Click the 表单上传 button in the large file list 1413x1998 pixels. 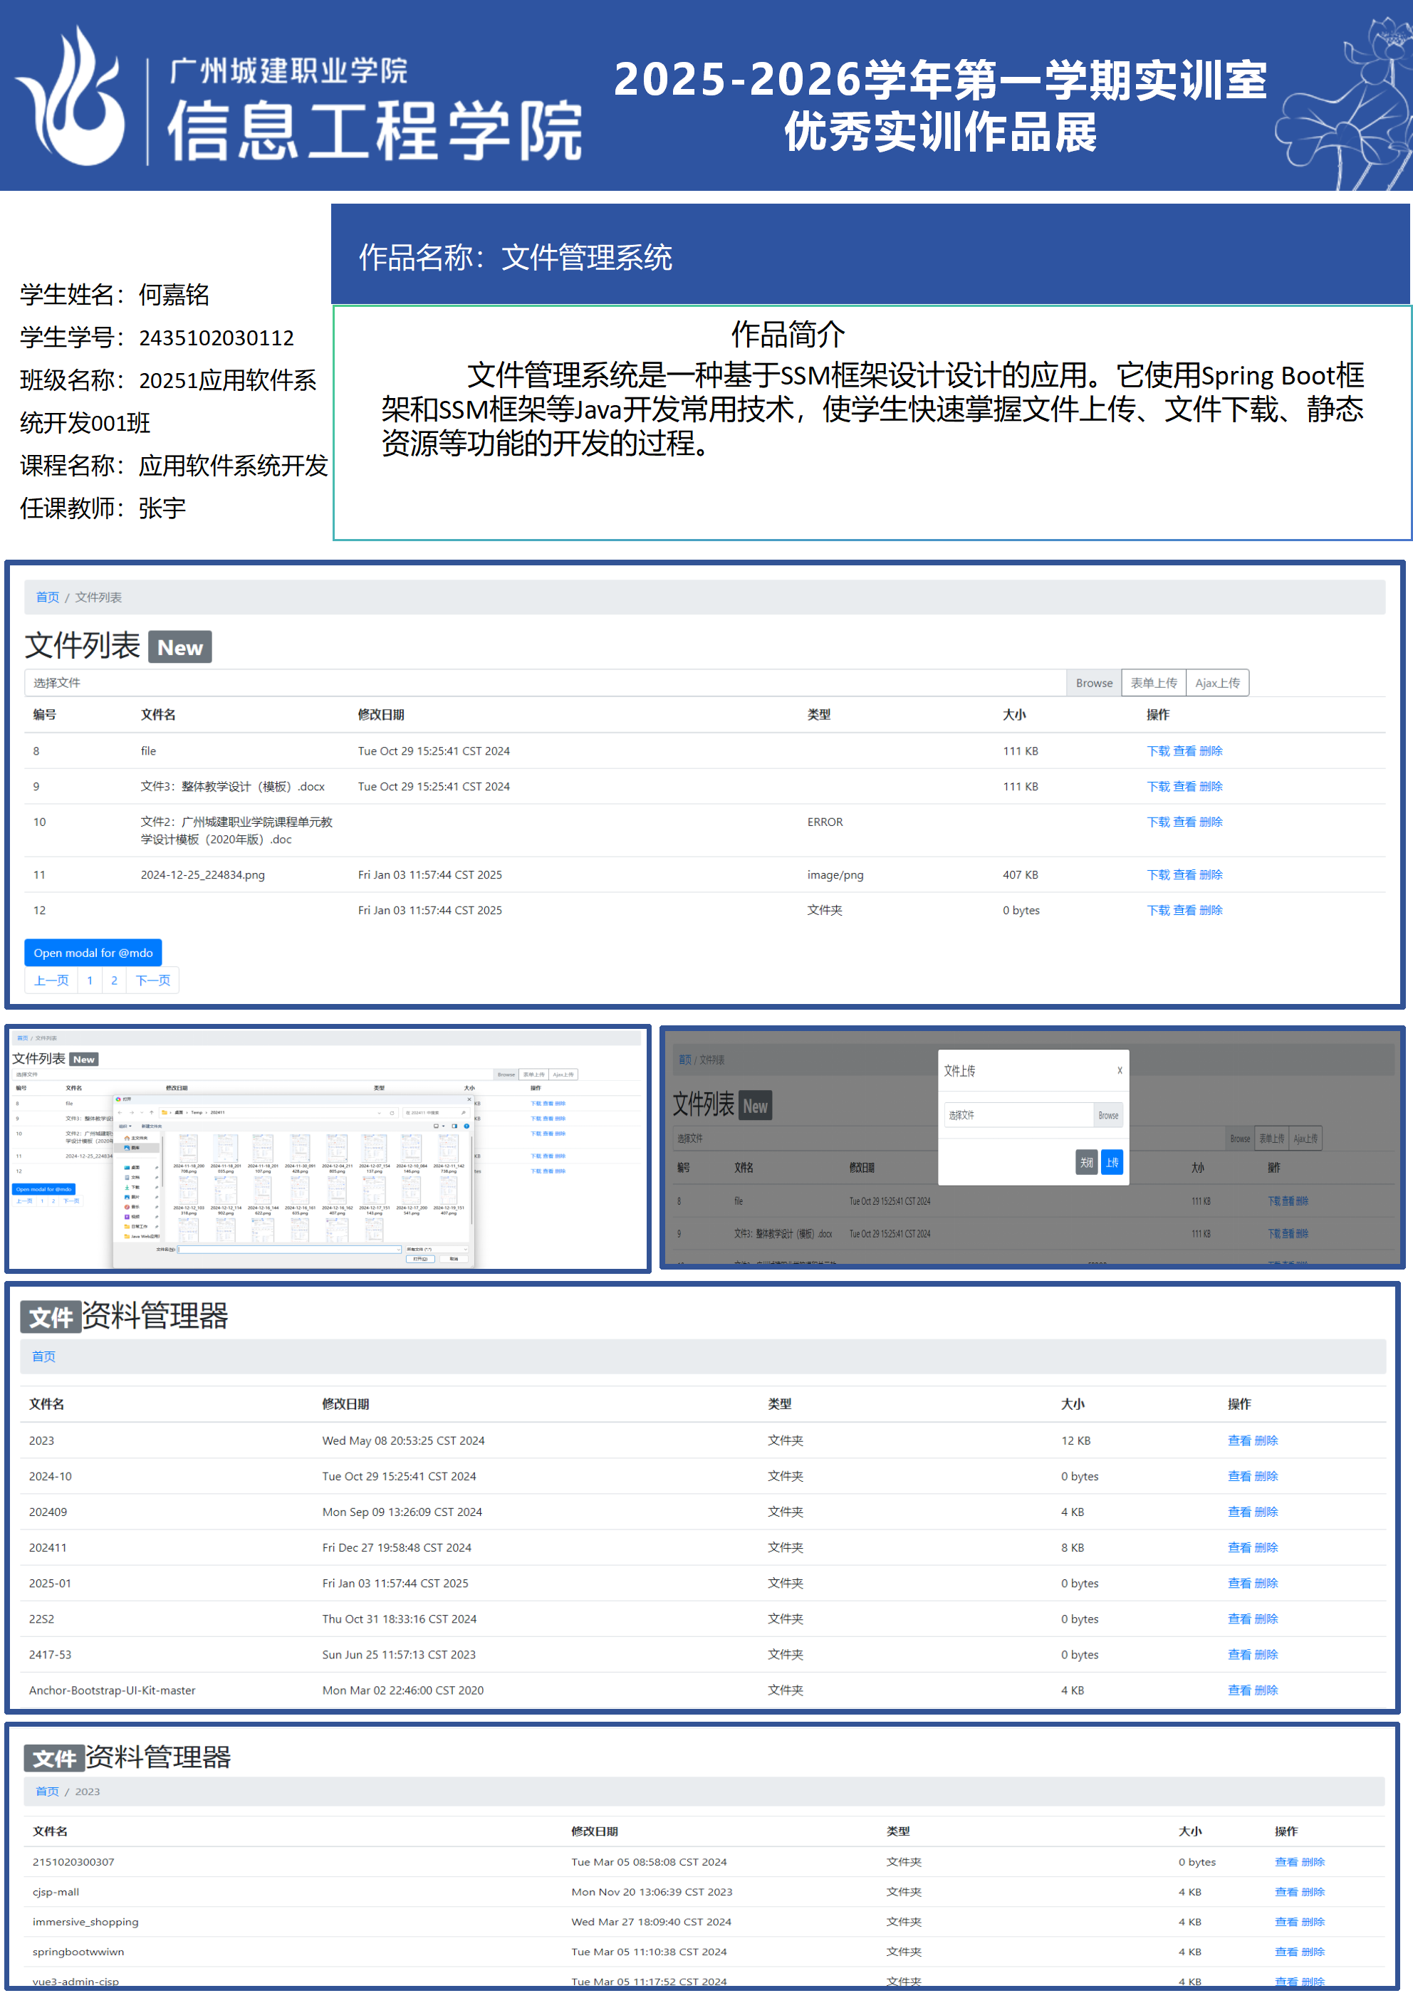point(1152,683)
